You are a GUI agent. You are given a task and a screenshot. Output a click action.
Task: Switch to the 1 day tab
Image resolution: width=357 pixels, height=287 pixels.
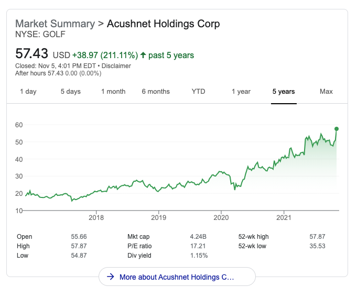[28, 92]
